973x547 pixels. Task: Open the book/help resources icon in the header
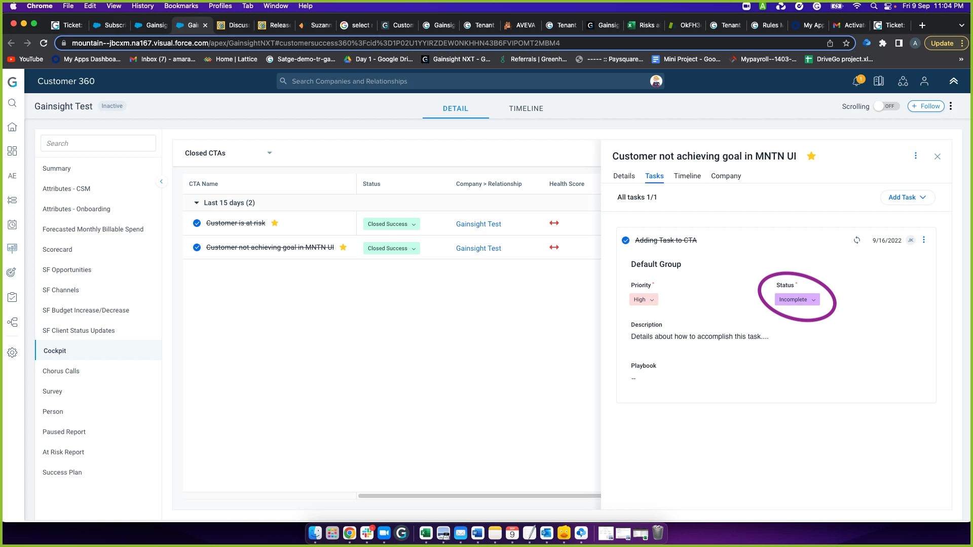[879, 81]
